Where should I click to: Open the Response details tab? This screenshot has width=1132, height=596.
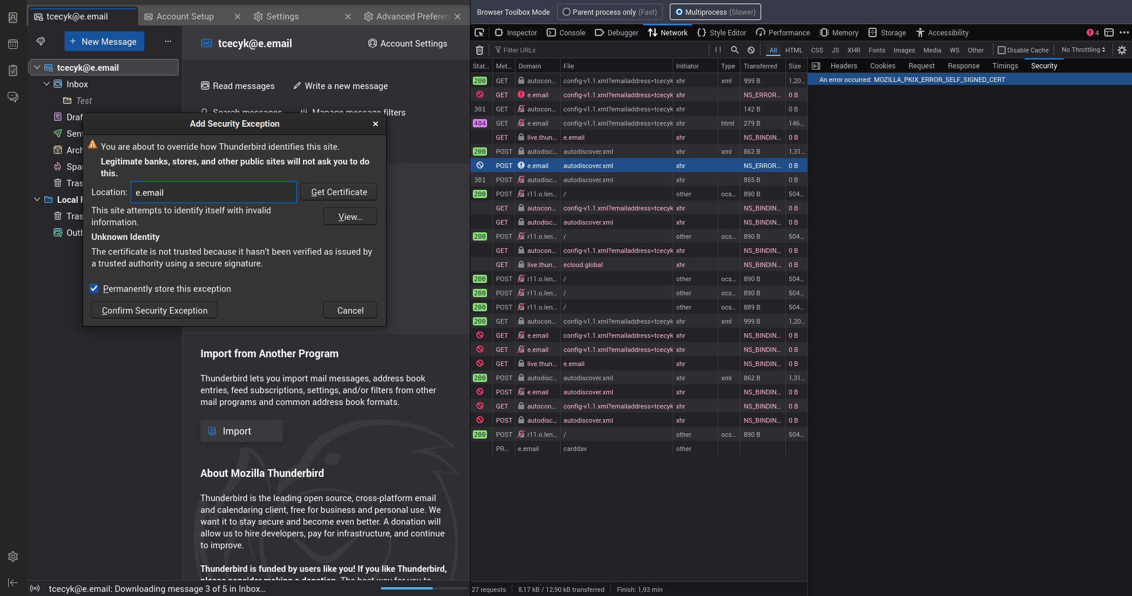963,66
